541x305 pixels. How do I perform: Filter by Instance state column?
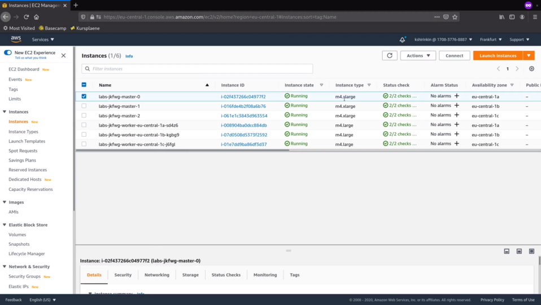pos(321,85)
